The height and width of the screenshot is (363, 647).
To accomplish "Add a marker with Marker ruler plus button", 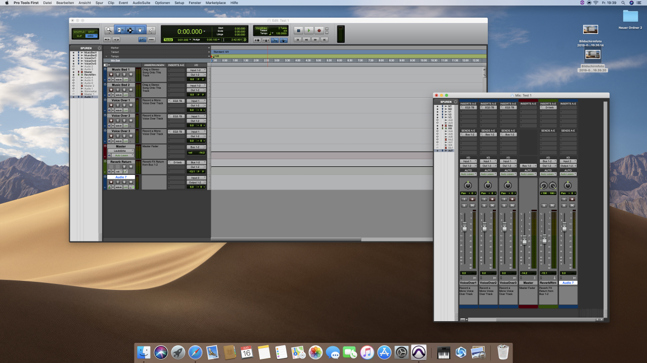I will tap(208, 47).
